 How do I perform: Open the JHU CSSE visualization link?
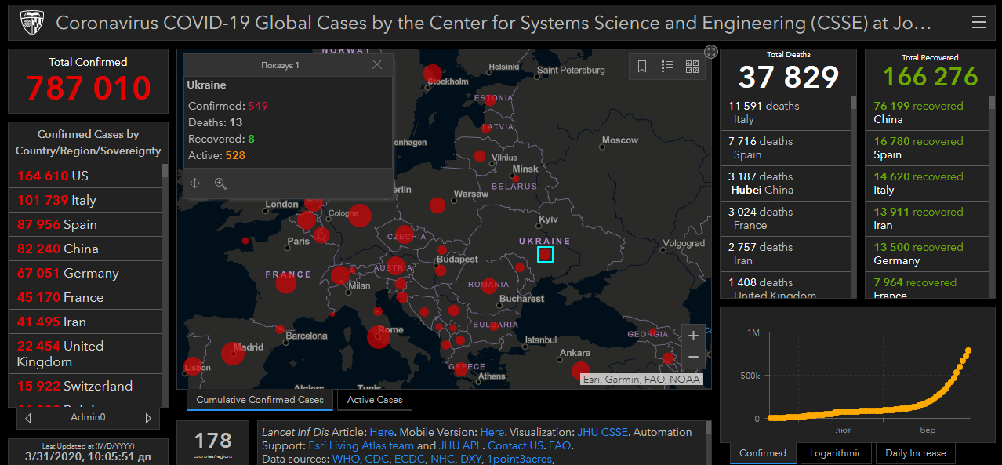[x=602, y=432]
